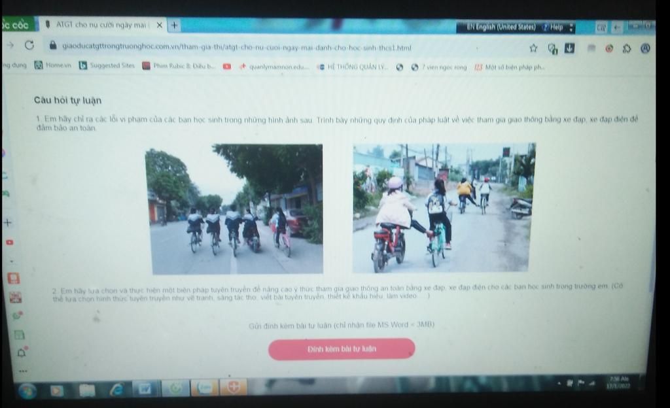Screen dimensions: 670x408
Task: Open the user profile avatar icon
Action: [x=645, y=48]
